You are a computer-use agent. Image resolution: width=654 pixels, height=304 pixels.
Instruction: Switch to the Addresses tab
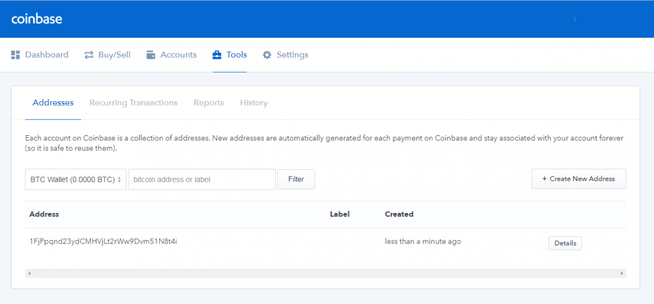53,103
